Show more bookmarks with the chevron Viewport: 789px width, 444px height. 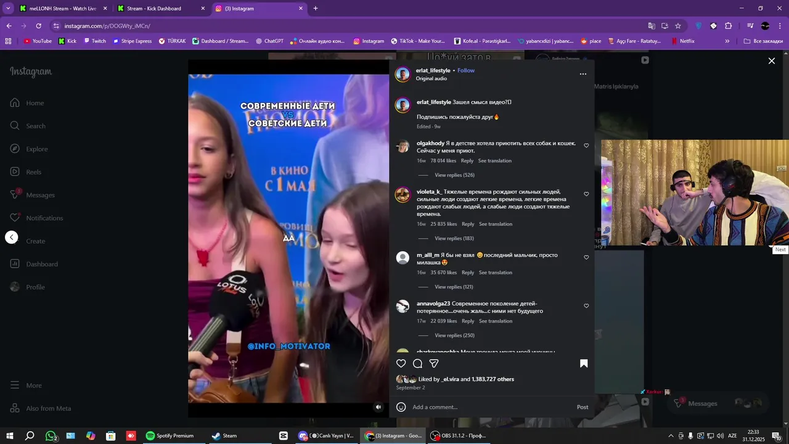[727, 41]
